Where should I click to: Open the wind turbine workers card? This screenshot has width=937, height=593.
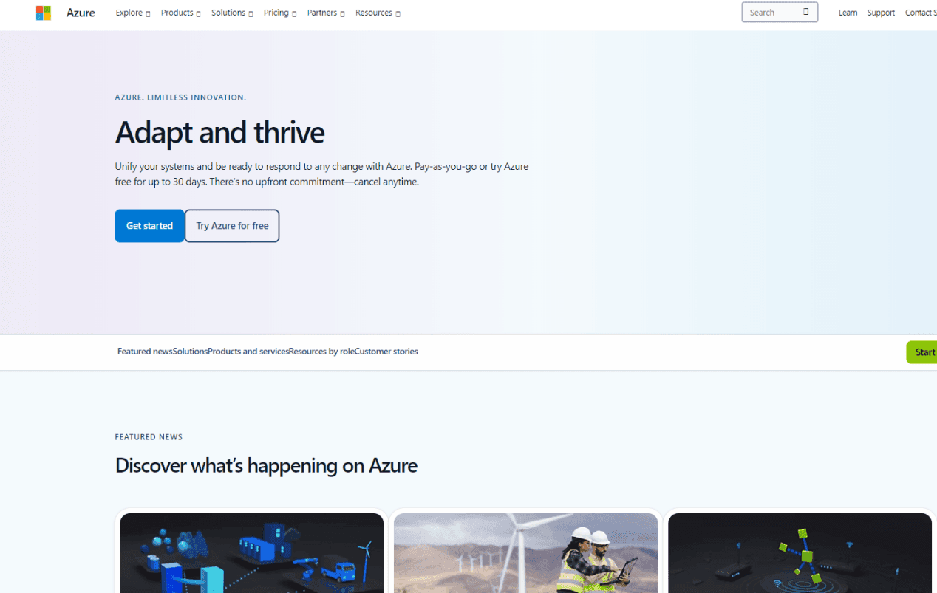pos(526,552)
